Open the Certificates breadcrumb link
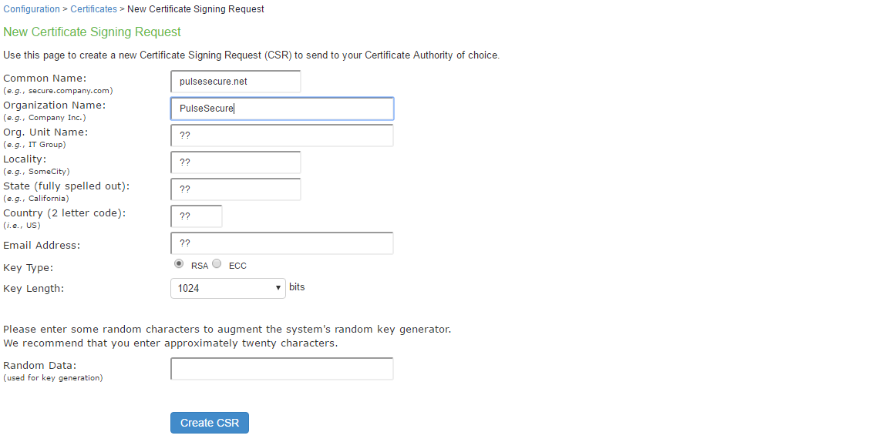 [93, 9]
